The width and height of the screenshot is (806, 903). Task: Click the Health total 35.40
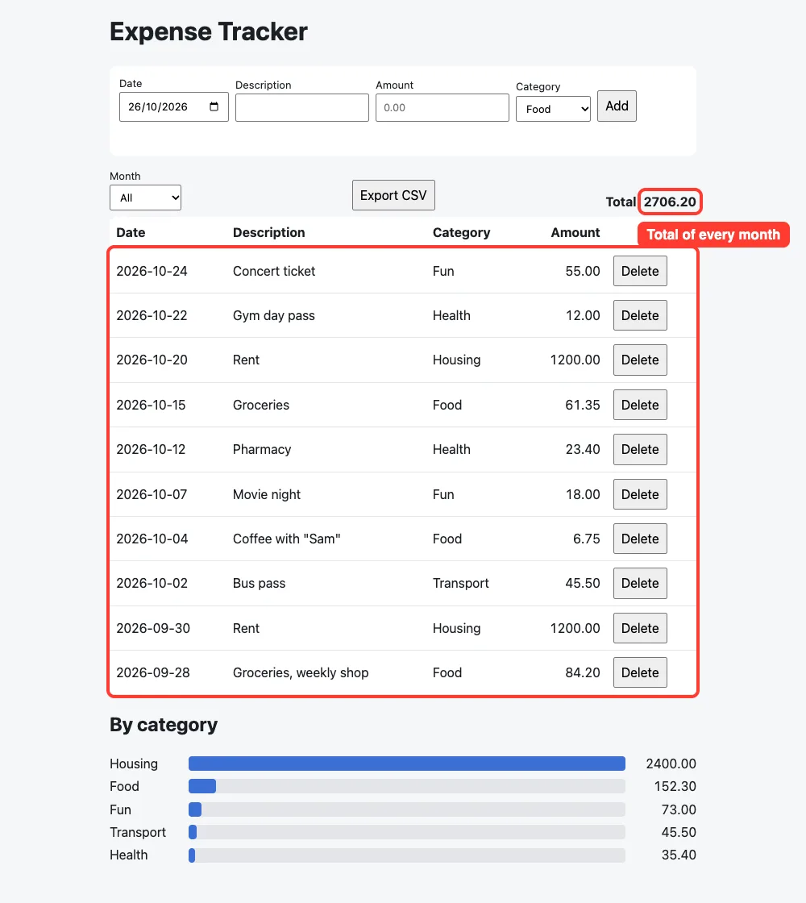coord(679,855)
